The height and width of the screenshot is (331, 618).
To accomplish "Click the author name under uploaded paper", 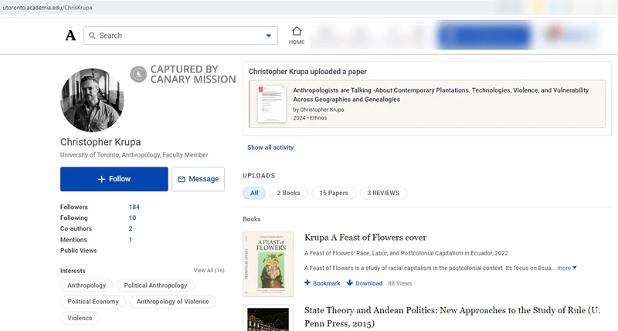I will (322, 110).
